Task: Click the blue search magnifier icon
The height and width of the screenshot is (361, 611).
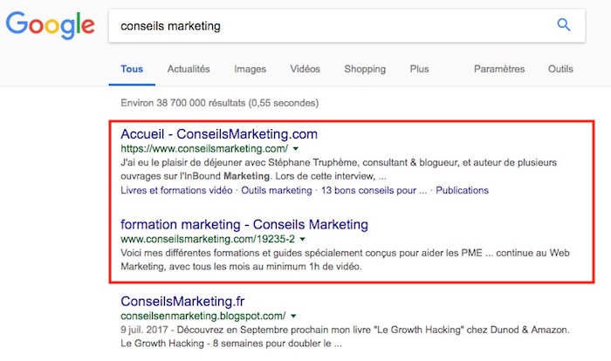Action: point(563,25)
